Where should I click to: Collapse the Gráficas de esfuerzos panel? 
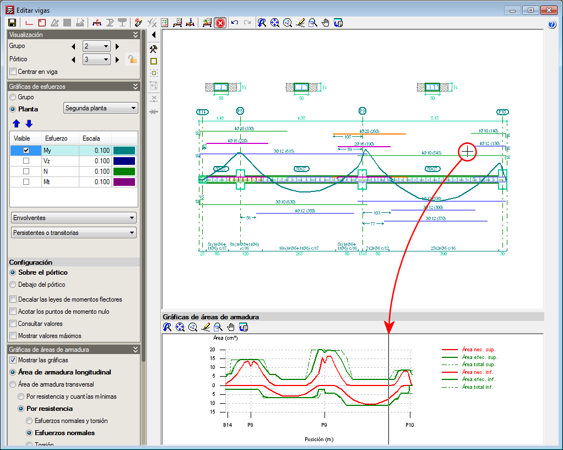136,87
